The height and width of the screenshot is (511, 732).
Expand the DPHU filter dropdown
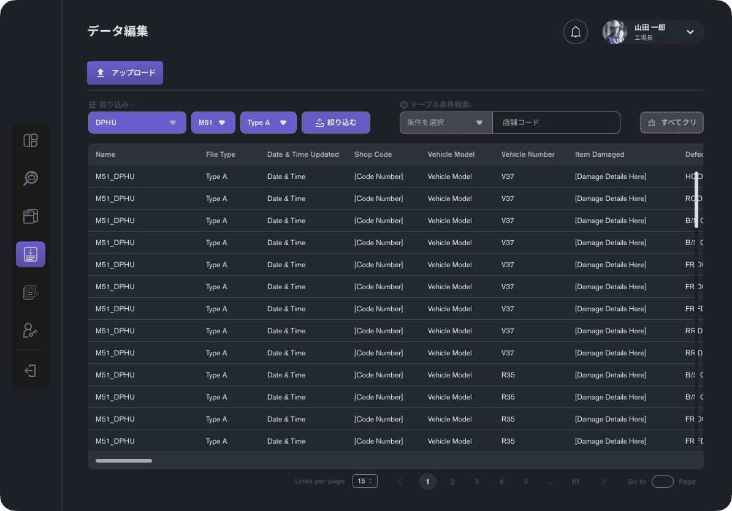tap(137, 123)
